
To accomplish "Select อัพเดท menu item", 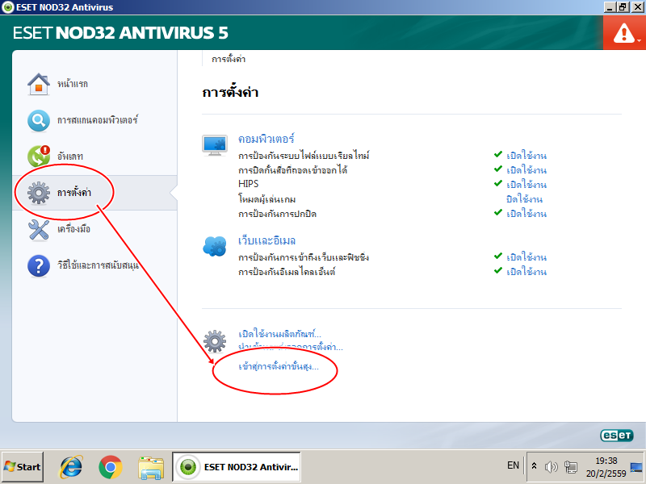I will 70,156.
